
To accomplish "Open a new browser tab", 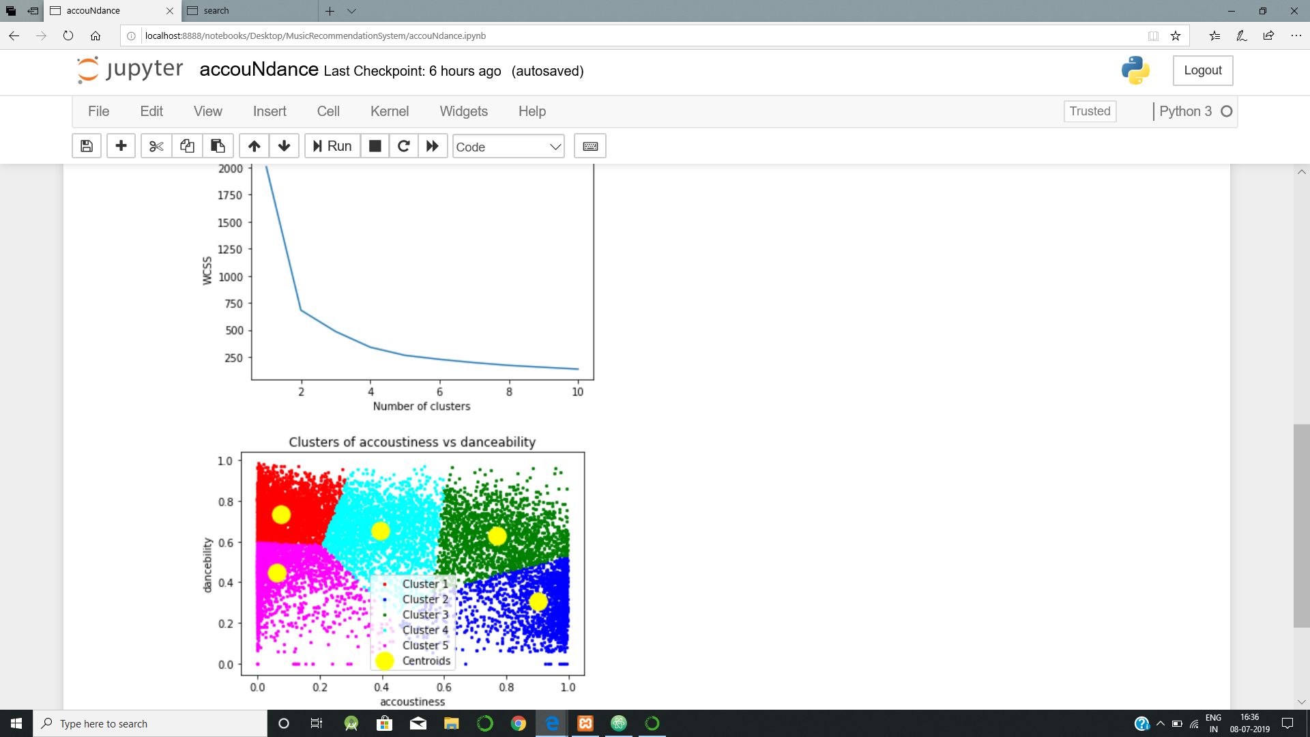I will tap(330, 10).
